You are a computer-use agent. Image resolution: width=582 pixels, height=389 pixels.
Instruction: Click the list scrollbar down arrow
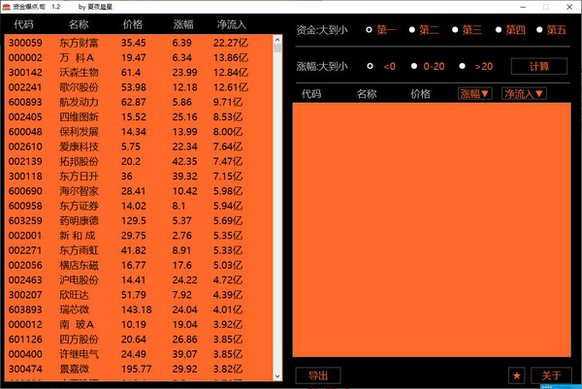(x=277, y=376)
